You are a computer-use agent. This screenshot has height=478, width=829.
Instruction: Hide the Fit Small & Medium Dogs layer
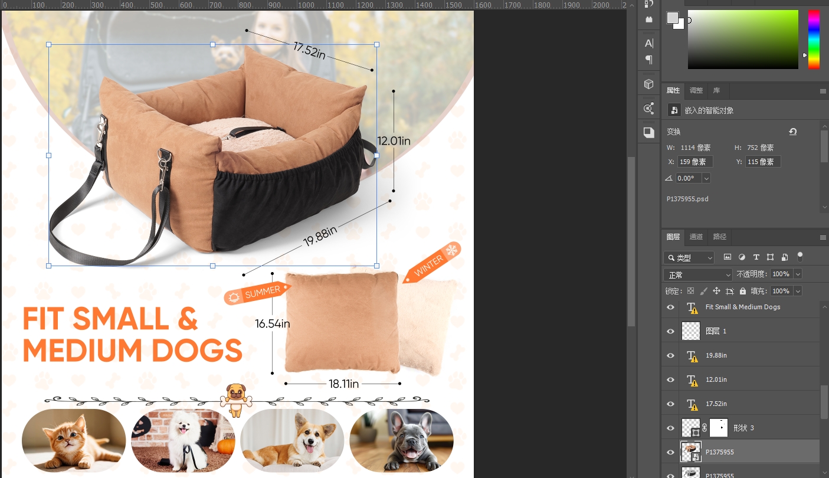670,307
